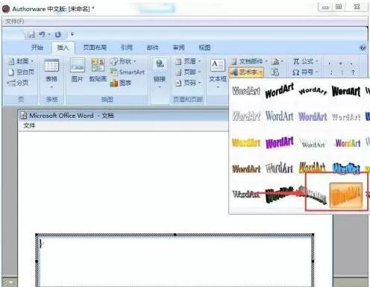Open the 链接 links dropdown
This screenshot has width=370, height=287.
tap(160, 74)
